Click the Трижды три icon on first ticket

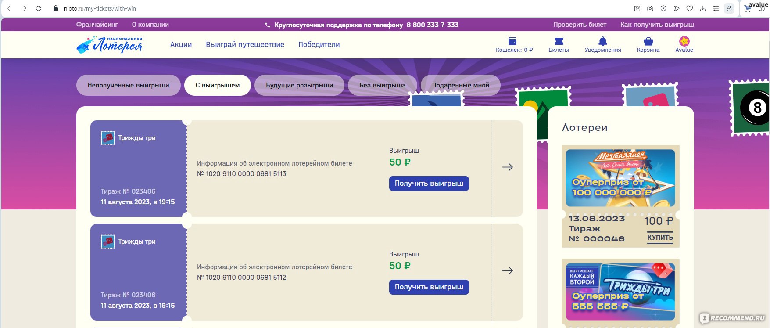[108, 138]
